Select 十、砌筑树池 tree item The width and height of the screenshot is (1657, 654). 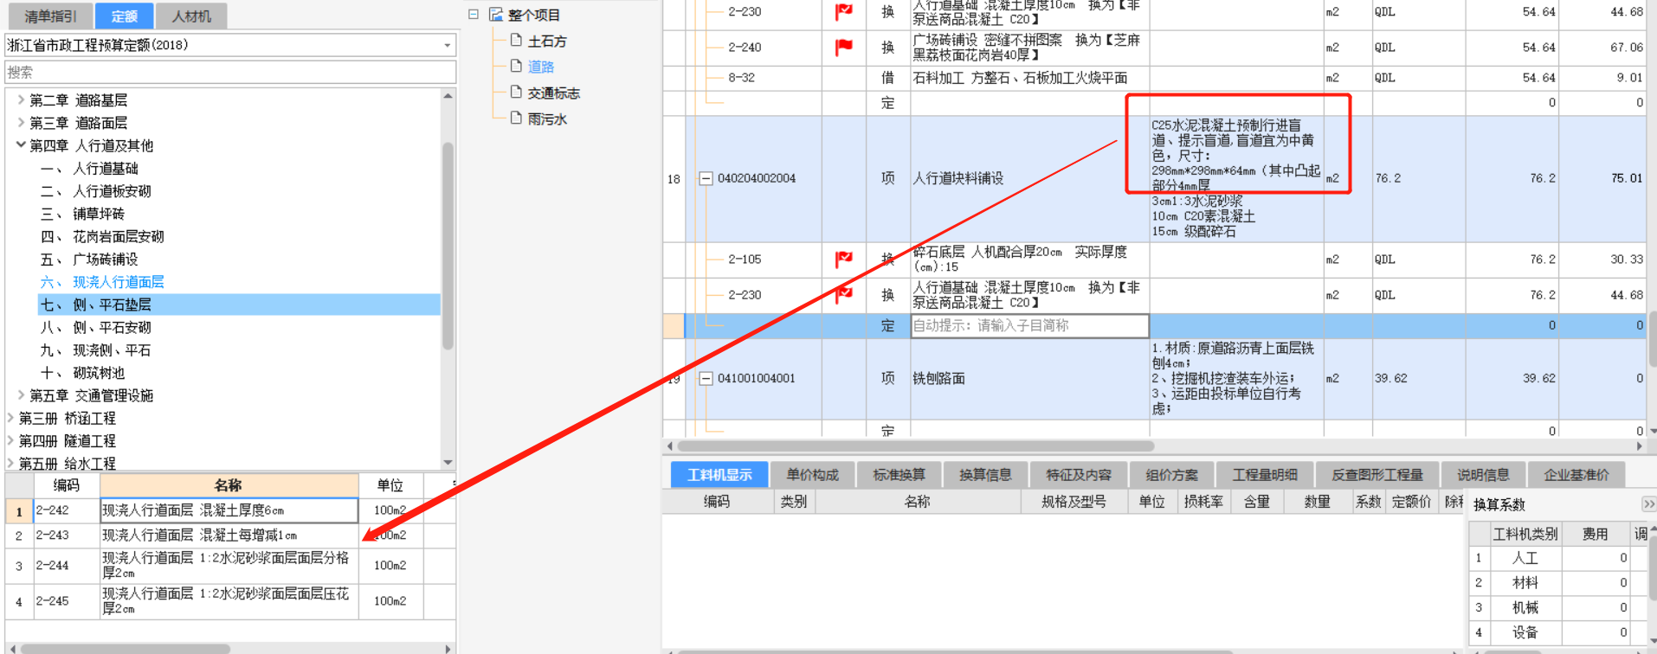click(x=82, y=372)
